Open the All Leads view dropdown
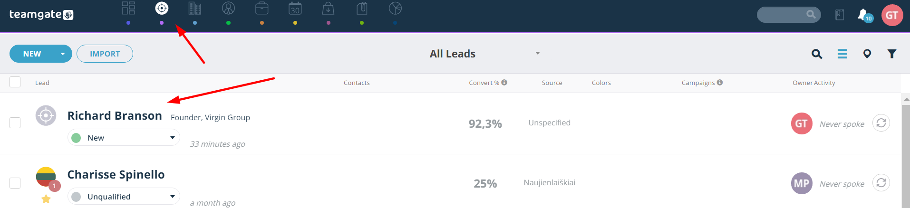910x208 pixels. click(x=485, y=54)
